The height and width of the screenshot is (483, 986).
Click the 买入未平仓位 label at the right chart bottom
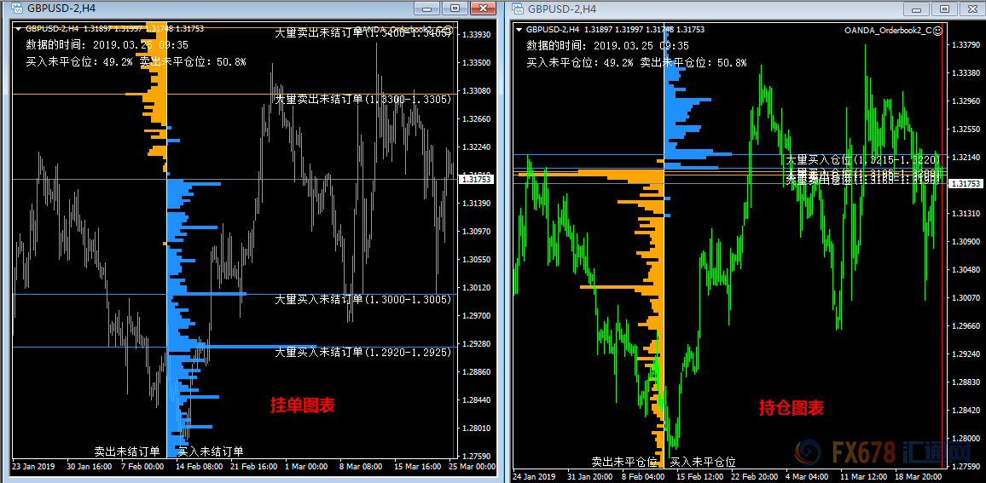pyautogui.click(x=703, y=462)
